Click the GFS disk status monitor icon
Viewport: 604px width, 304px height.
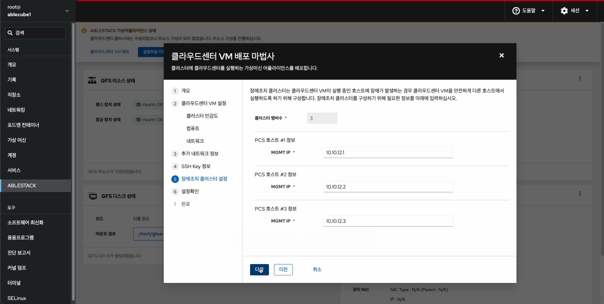pyautogui.click(x=93, y=196)
